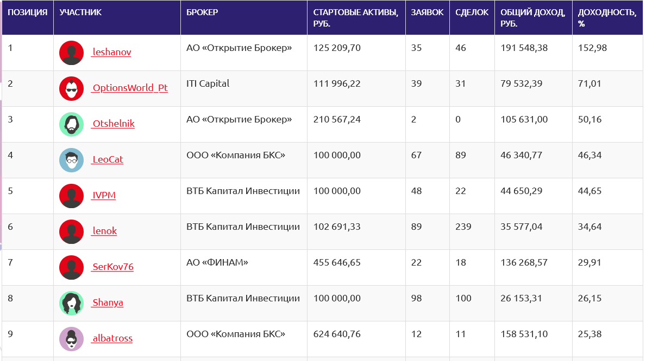This screenshot has height=361, width=646.
Task: Click the Shanya username link
Action: (108, 303)
